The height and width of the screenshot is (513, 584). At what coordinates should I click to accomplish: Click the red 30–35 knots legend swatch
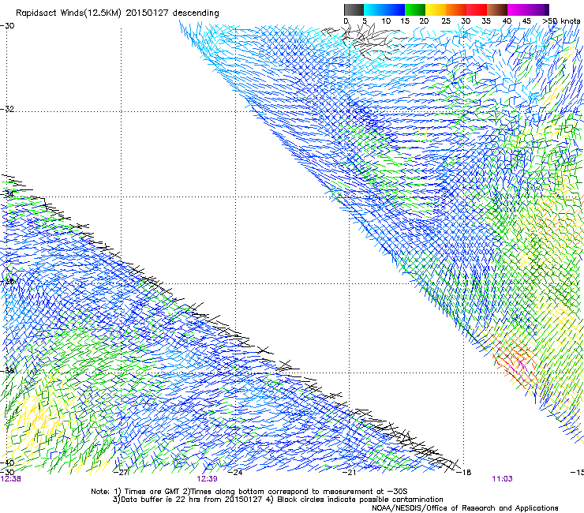[477, 9]
